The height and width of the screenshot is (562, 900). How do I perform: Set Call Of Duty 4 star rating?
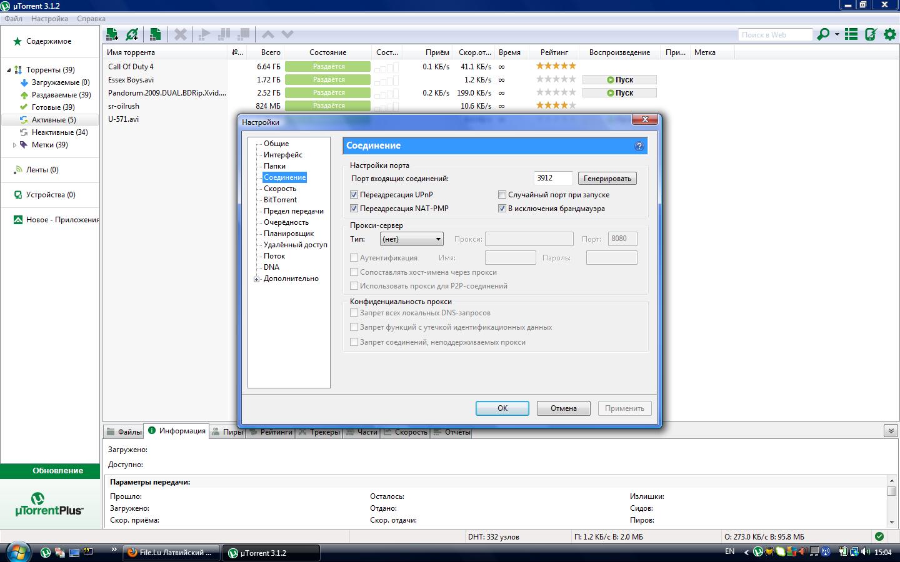point(556,66)
